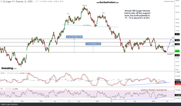
Task: Click the green current price label 12.73
Action: [x=177, y=51]
